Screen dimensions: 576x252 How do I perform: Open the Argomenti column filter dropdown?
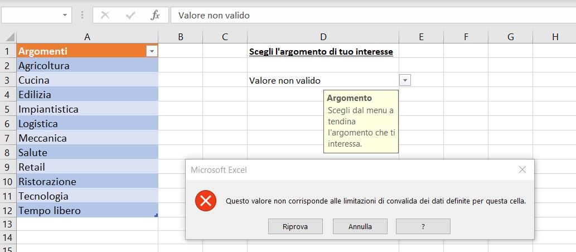(152, 51)
